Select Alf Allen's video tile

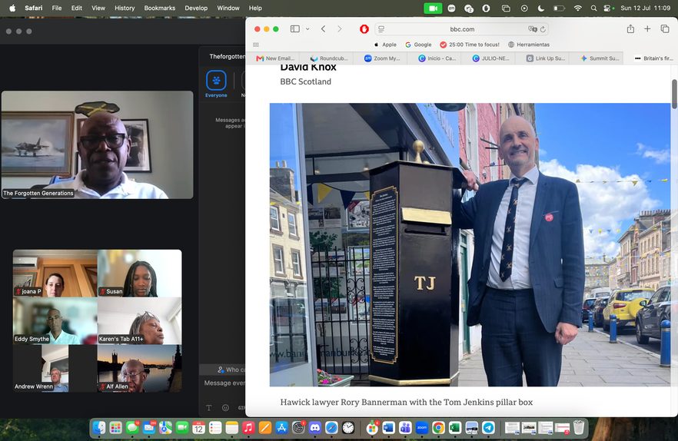pos(140,368)
